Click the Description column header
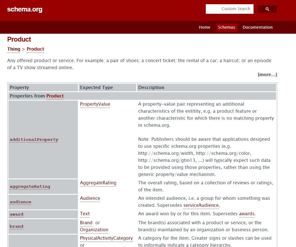The height and width of the screenshot is (247, 296). (x=206, y=88)
